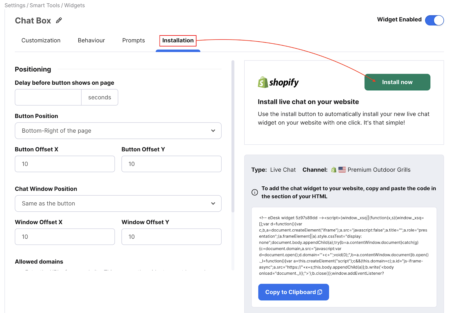
Task: Click the delay seconds input field
Action: [x=48, y=97]
